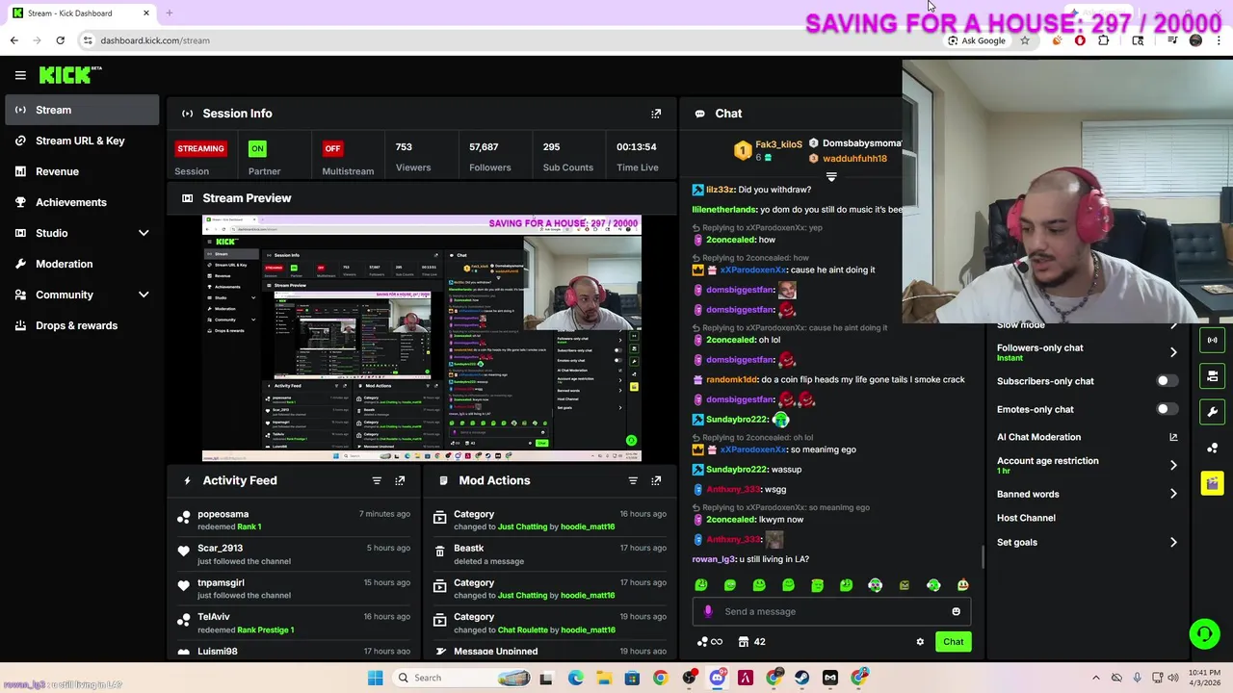The width and height of the screenshot is (1233, 693).
Task: Open the wrench tools icon
Action: (x=1212, y=412)
